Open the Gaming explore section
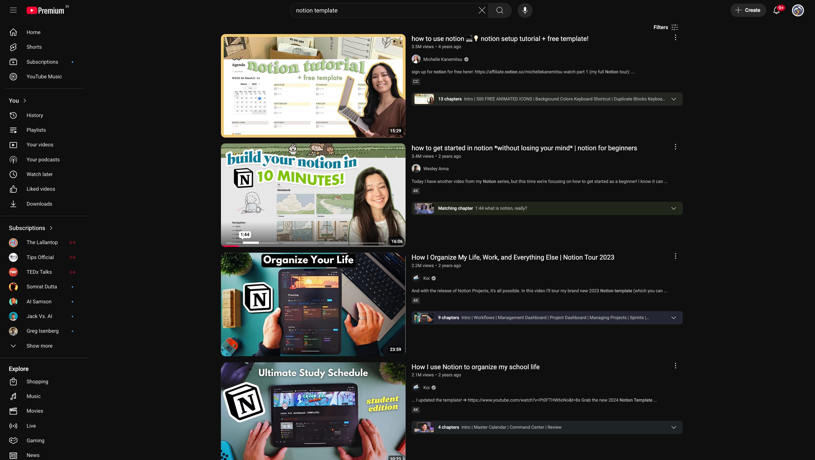The height and width of the screenshot is (460, 815). pyautogui.click(x=35, y=440)
